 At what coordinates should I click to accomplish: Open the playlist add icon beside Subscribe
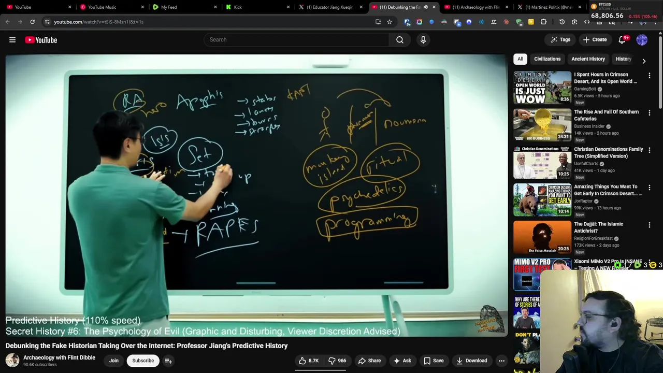(x=168, y=361)
